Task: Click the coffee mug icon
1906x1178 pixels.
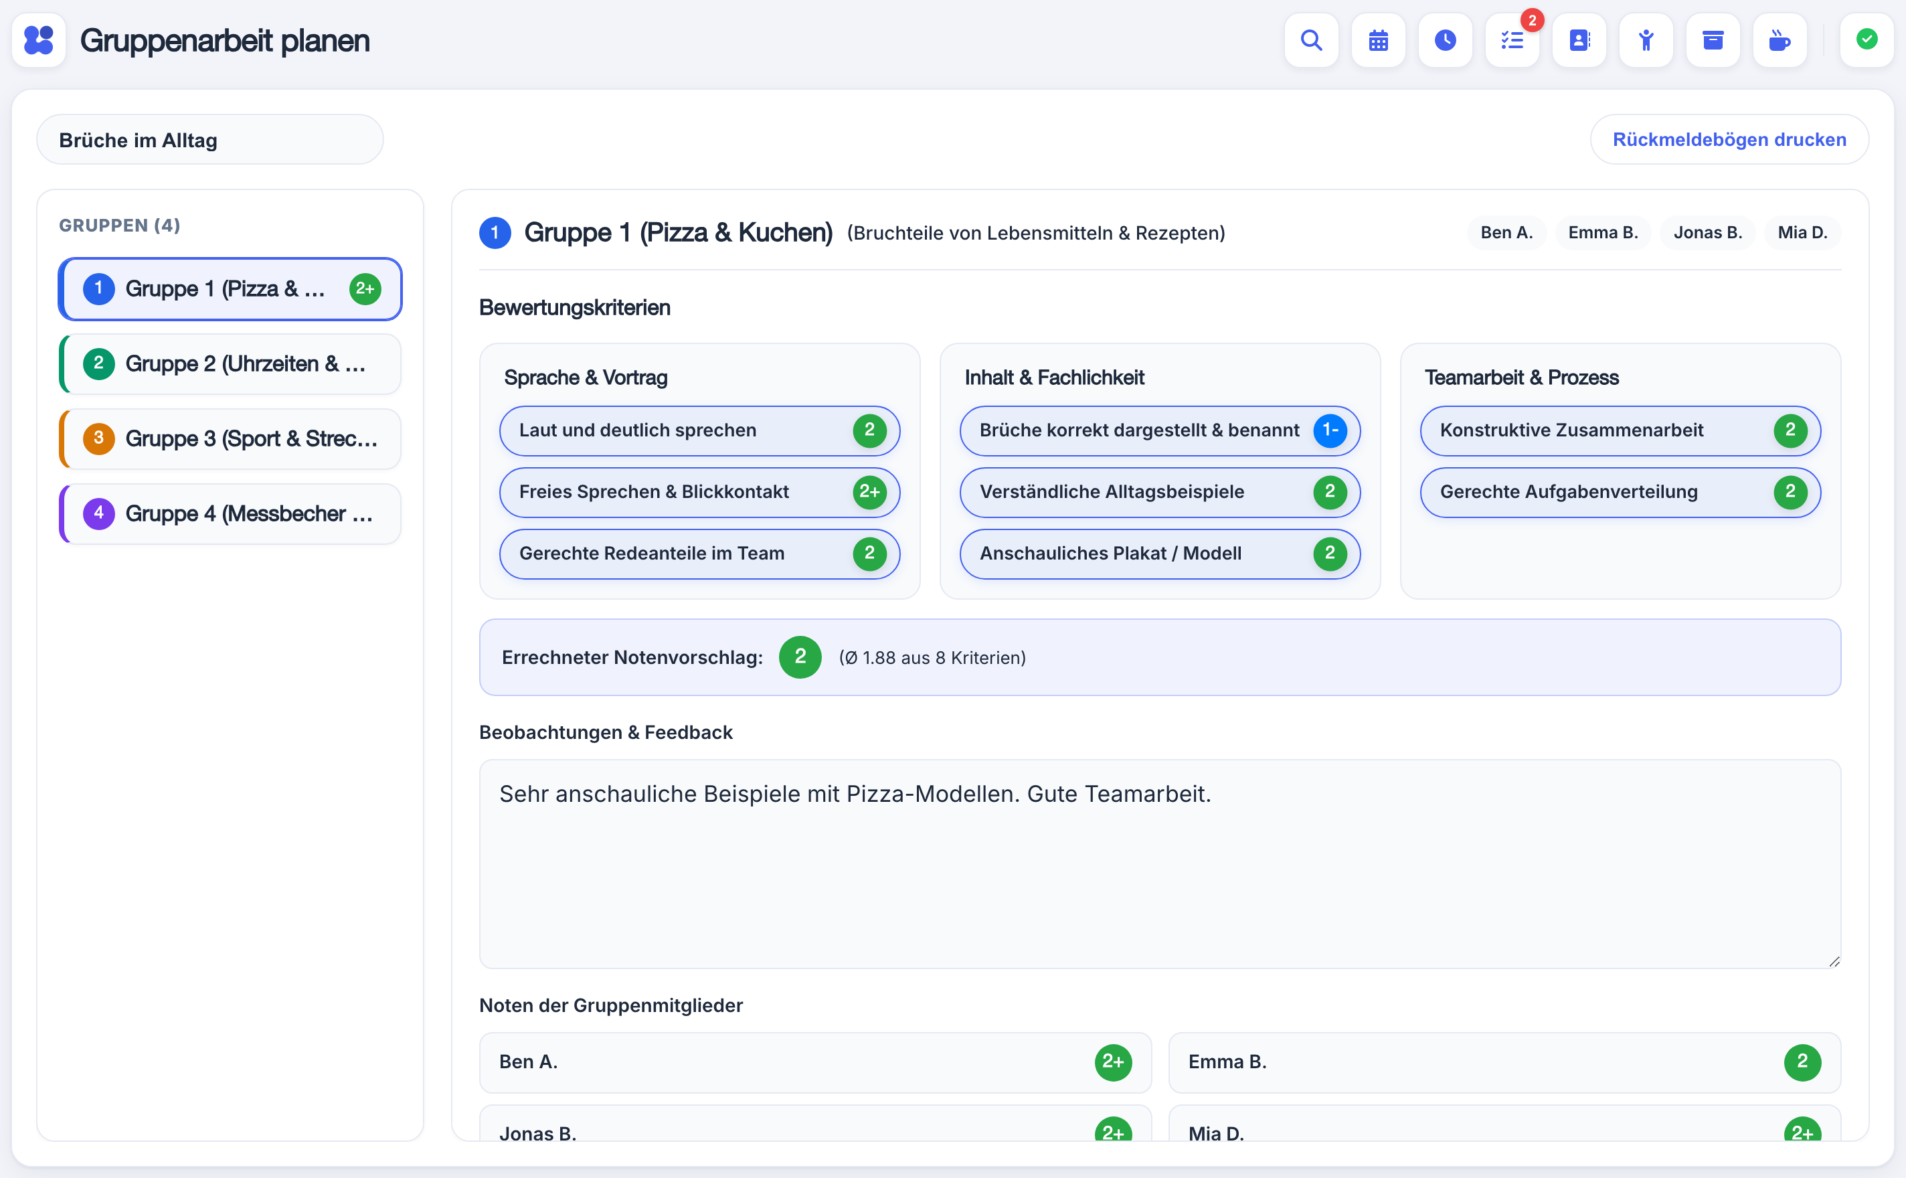Action: [x=1780, y=39]
